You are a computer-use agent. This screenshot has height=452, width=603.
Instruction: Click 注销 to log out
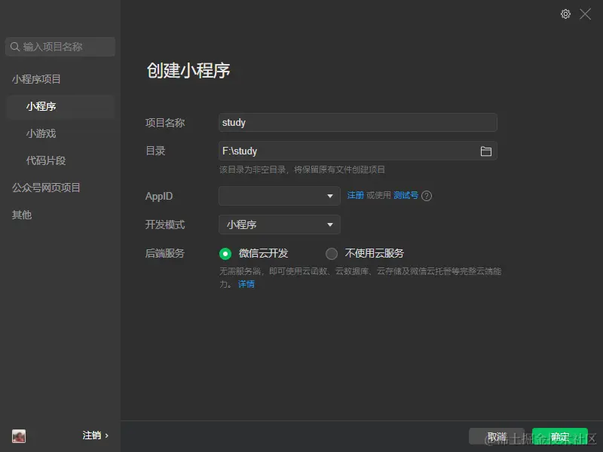(96, 435)
